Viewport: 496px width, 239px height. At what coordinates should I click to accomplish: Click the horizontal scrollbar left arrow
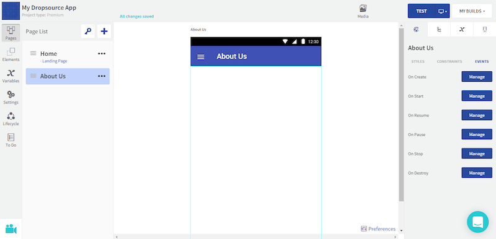click(x=116, y=237)
